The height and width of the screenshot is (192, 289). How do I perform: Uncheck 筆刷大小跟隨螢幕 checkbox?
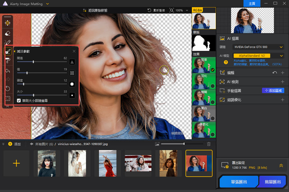pyautogui.click(x=19, y=100)
